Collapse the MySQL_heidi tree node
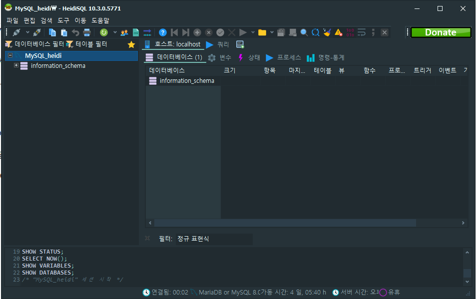Screen dimensions: 476x299 [10, 55]
